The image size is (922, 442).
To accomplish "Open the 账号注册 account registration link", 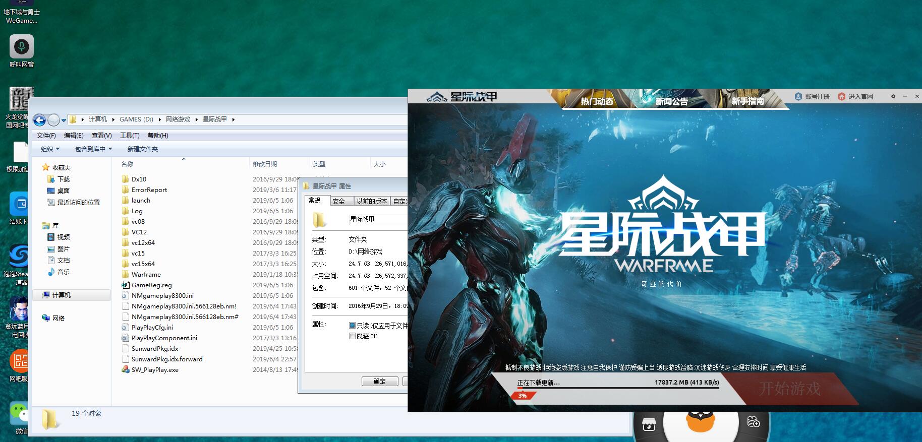I will click(812, 96).
